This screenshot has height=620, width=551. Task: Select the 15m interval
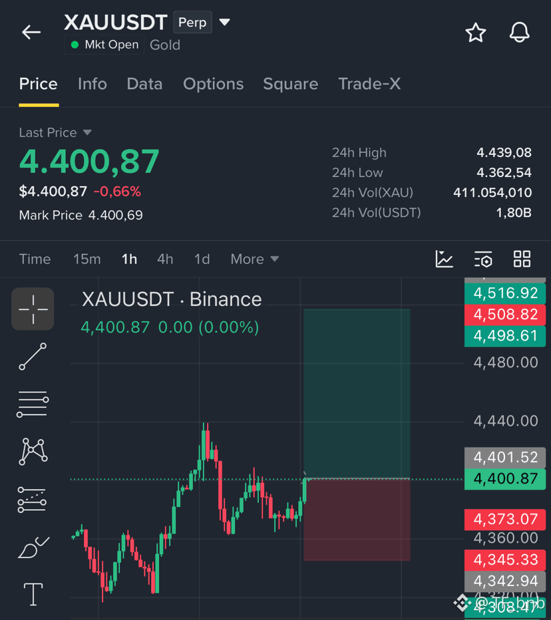click(x=87, y=259)
